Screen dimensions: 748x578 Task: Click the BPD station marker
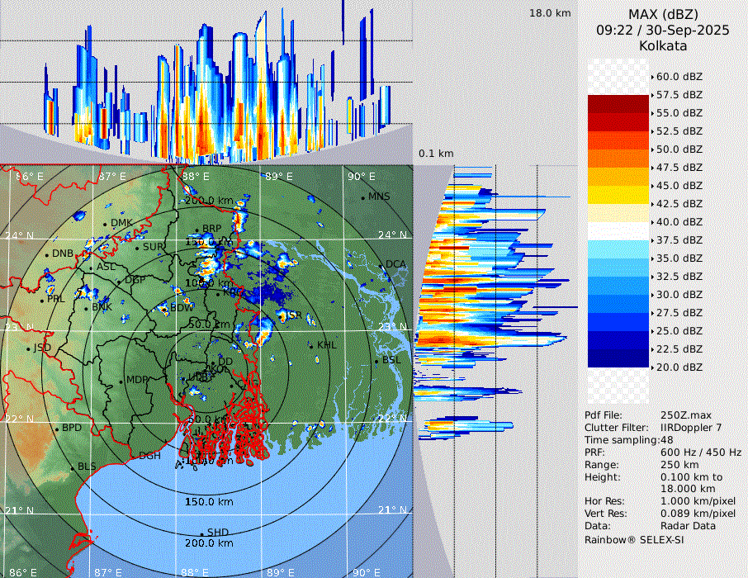(56, 429)
